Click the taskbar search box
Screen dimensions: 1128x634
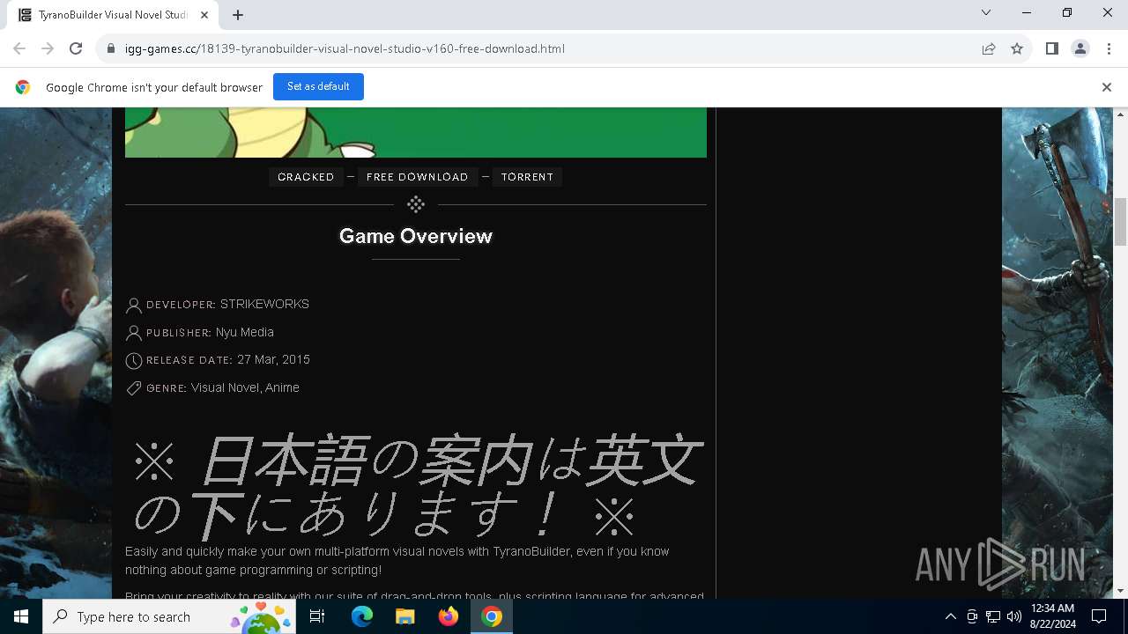coord(169,616)
